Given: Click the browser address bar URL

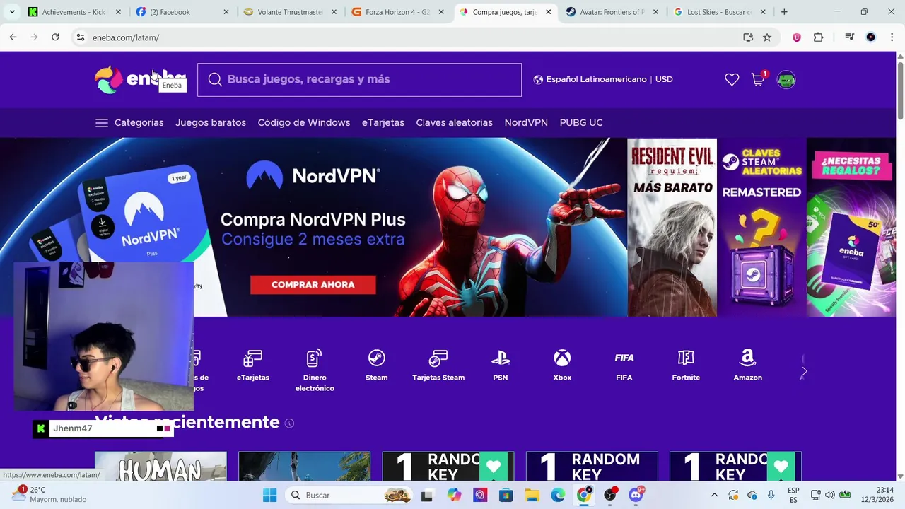Looking at the screenshot, I should (126, 37).
